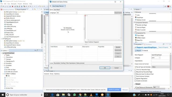Open the File menu

pyautogui.click(x=2, y=4)
